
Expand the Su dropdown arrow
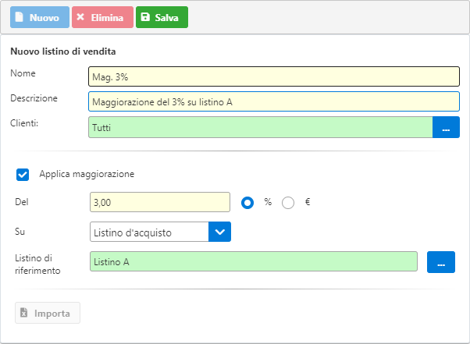(219, 232)
